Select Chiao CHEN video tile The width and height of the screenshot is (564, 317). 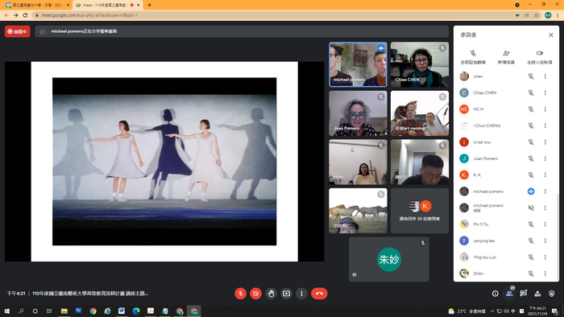(420, 64)
